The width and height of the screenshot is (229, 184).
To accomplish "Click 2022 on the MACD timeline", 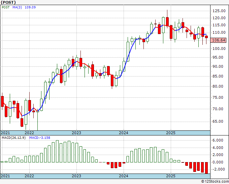I will (29, 176).
